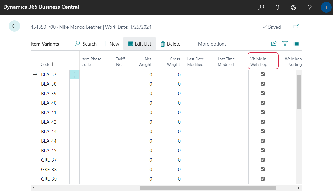The width and height of the screenshot is (333, 195).
Task: Uncheck Visible in Webshop for BLA-41
Action: tap(262, 112)
